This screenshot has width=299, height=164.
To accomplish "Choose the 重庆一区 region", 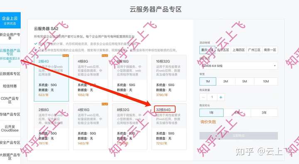I will (x=207, y=50).
